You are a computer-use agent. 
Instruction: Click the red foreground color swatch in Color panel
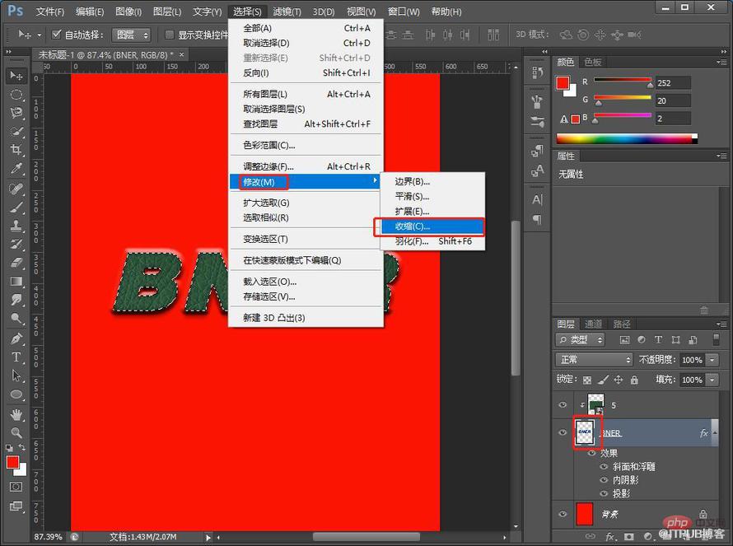tap(563, 83)
